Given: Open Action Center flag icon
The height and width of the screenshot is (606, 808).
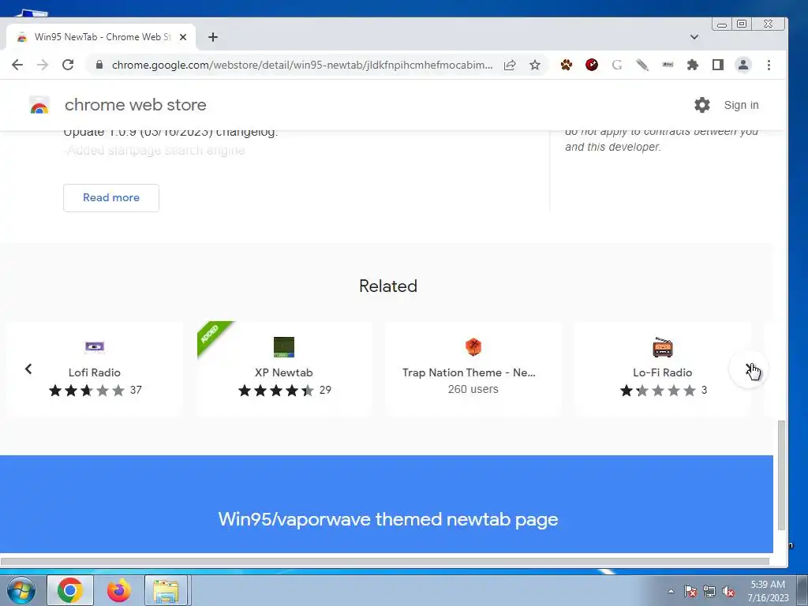Looking at the screenshot, I should [x=690, y=591].
